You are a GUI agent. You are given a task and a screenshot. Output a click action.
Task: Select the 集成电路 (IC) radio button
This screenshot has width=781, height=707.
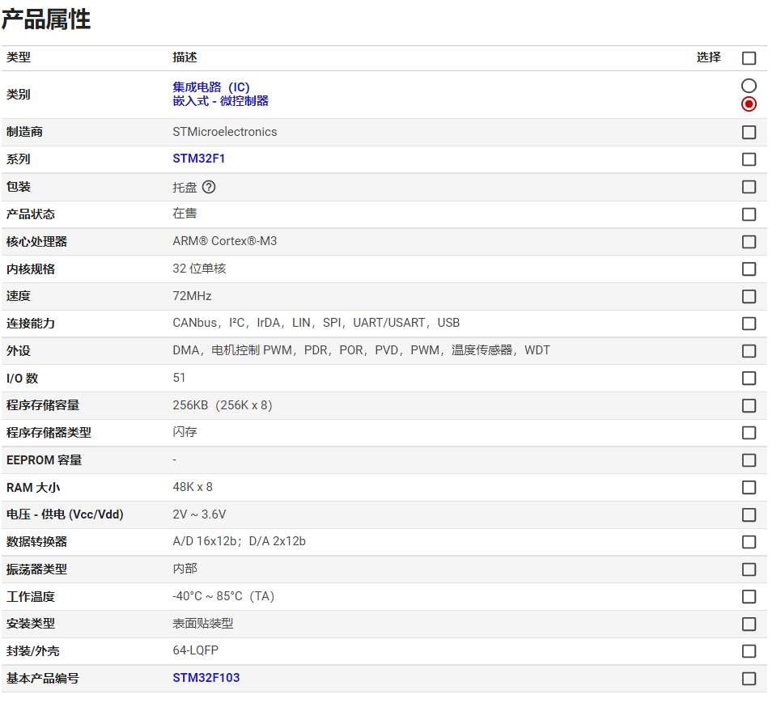[749, 86]
